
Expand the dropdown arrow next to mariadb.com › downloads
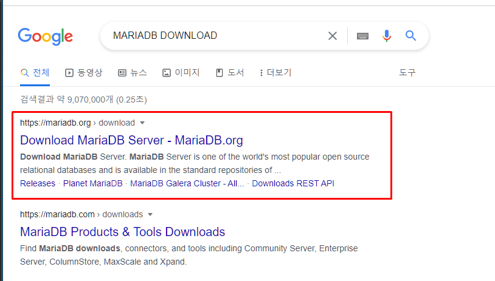pos(150,214)
